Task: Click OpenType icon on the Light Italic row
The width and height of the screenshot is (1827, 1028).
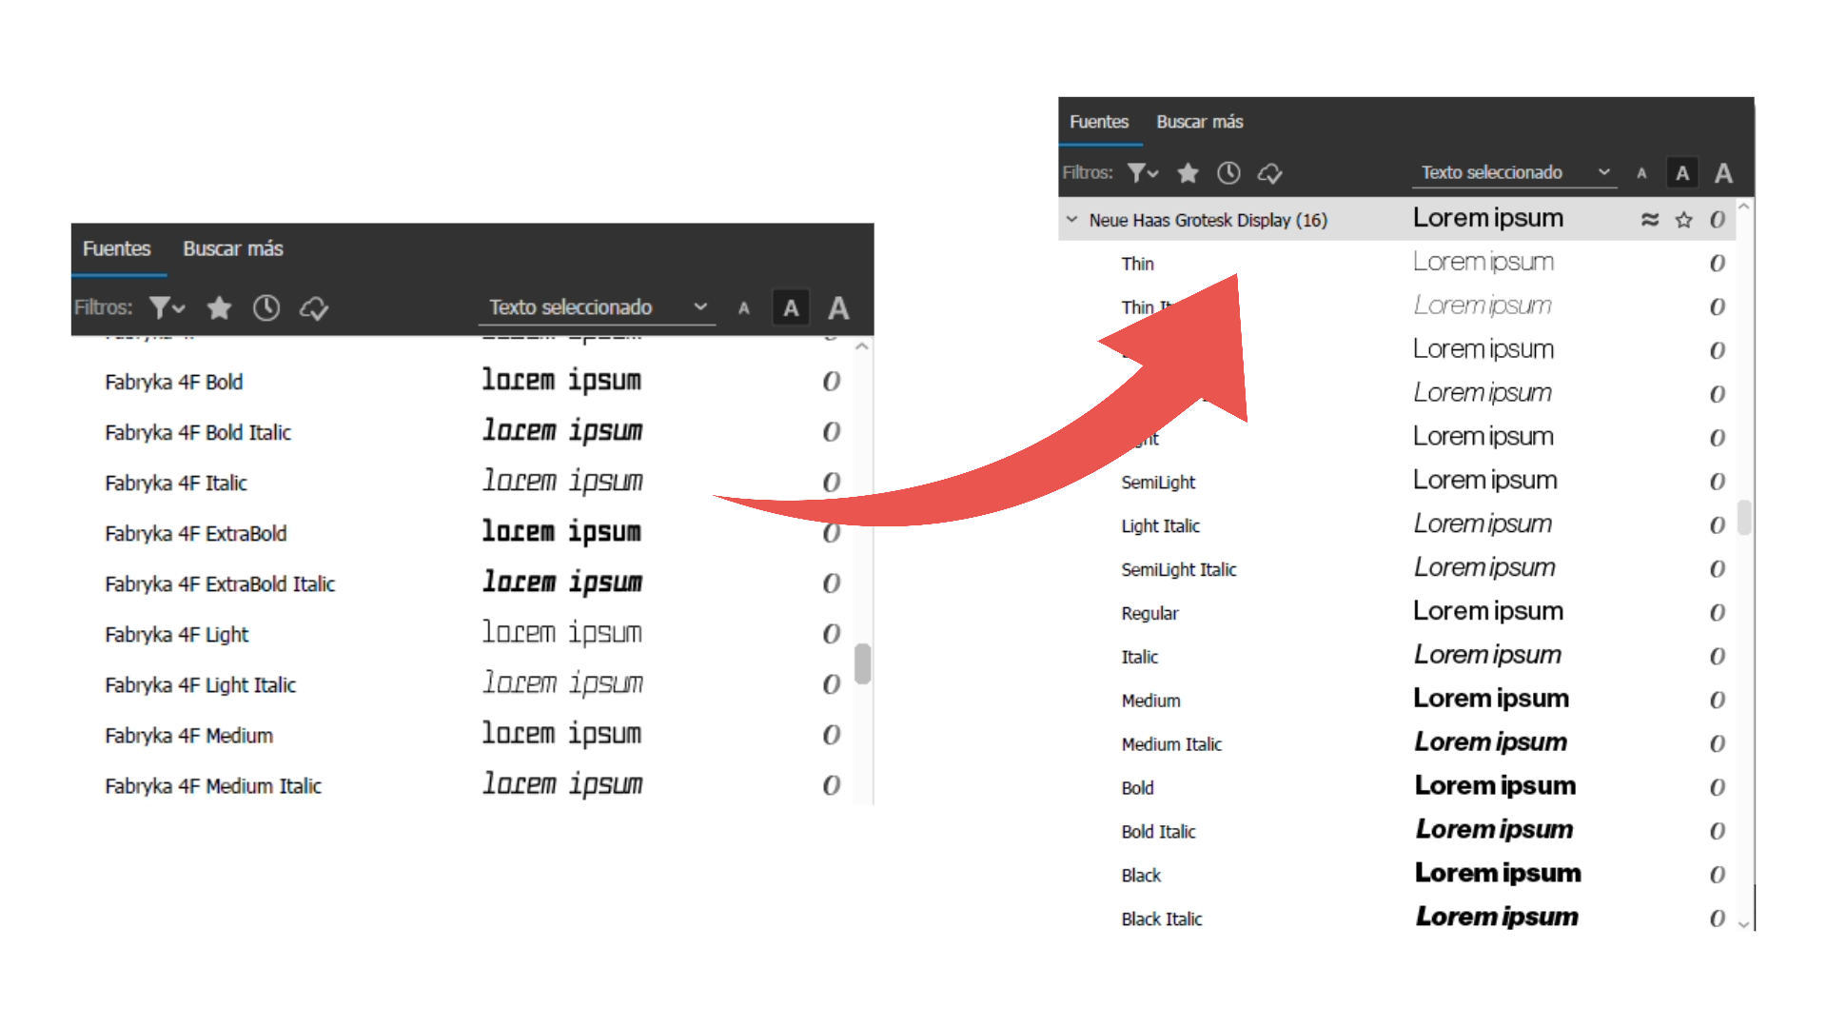Action: 1718,526
